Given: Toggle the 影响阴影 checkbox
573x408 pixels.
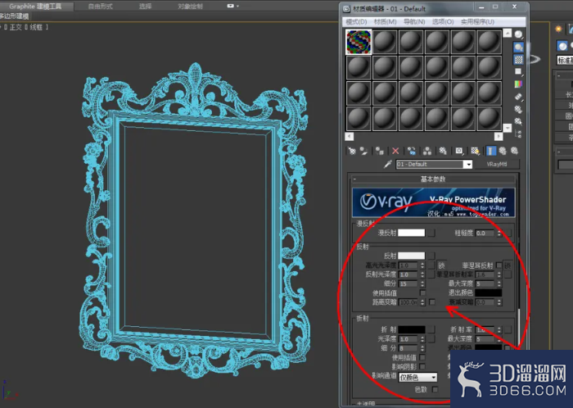Looking at the screenshot, I should pyautogui.click(x=423, y=366).
